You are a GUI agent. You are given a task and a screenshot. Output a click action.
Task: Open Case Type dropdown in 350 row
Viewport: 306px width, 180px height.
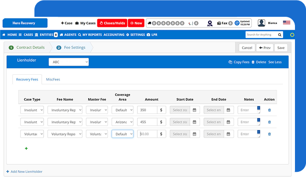tap(32, 110)
